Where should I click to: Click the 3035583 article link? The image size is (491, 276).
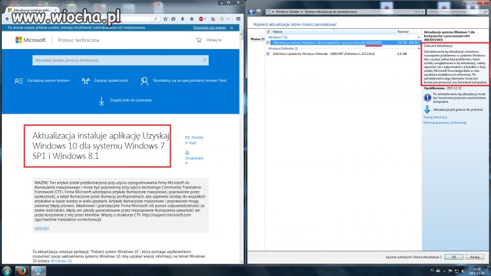41,229
